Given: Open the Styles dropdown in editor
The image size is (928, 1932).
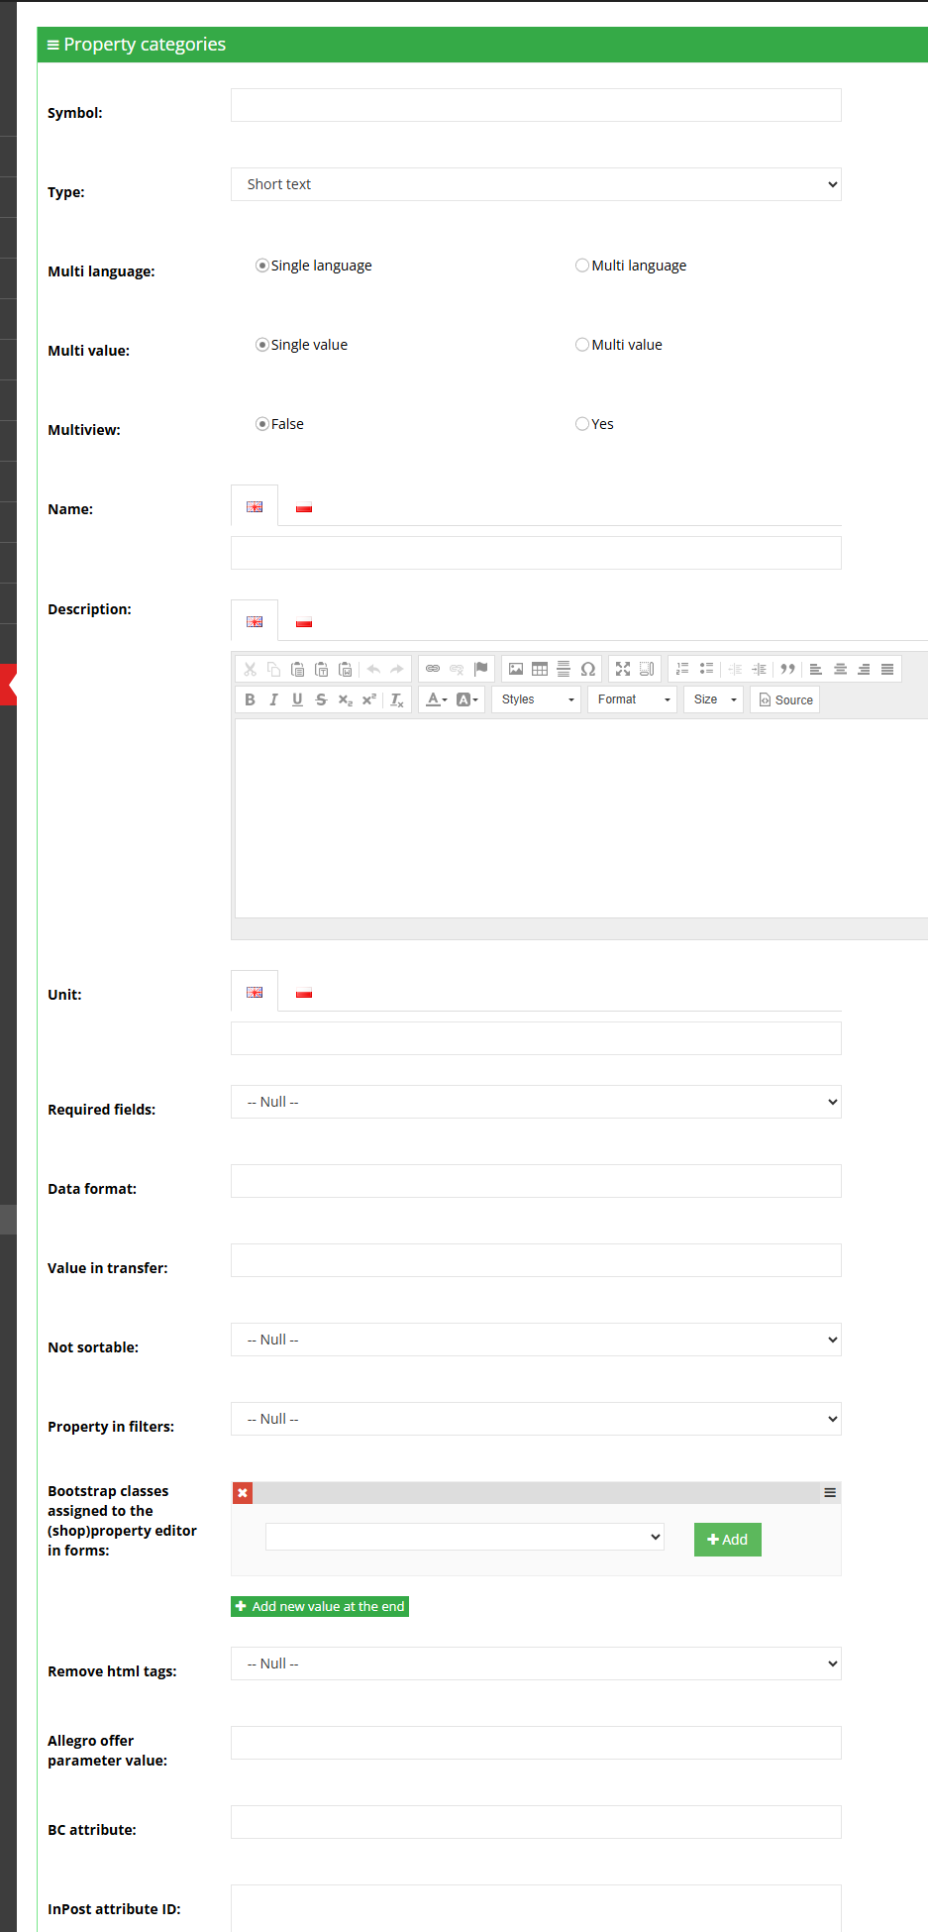Looking at the screenshot, I should coord(537,699).
